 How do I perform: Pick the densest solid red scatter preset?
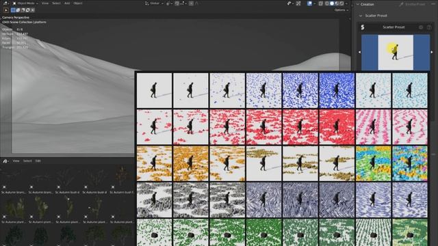[x=337, y=127]
